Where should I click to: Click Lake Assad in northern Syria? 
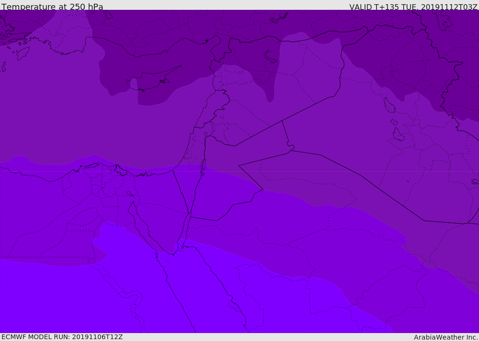point(270,56)
